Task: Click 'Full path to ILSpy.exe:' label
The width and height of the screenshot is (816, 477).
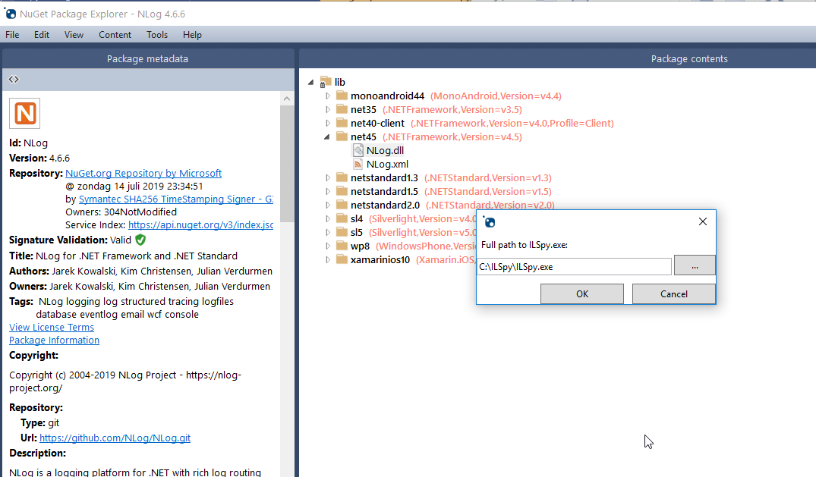Action: tap(525, 245)
